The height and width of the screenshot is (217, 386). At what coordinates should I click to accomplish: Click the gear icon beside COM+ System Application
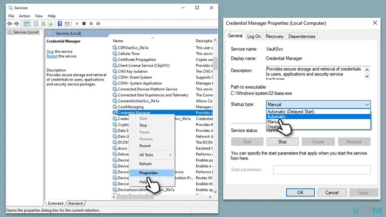pyautogui.click(x=115, y=83)
